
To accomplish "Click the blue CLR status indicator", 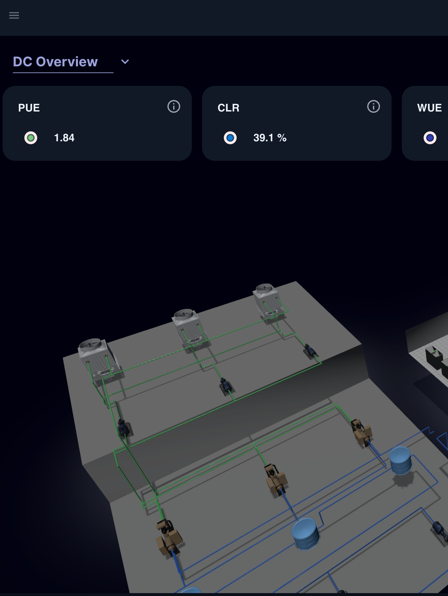I will [230, 138].
